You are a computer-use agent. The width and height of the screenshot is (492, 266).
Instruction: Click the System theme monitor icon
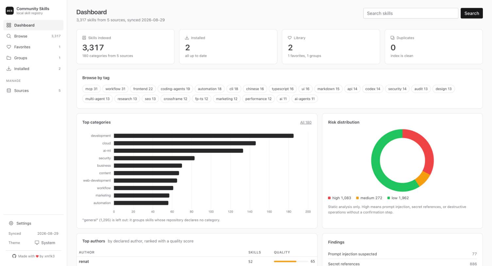[37, 243]
